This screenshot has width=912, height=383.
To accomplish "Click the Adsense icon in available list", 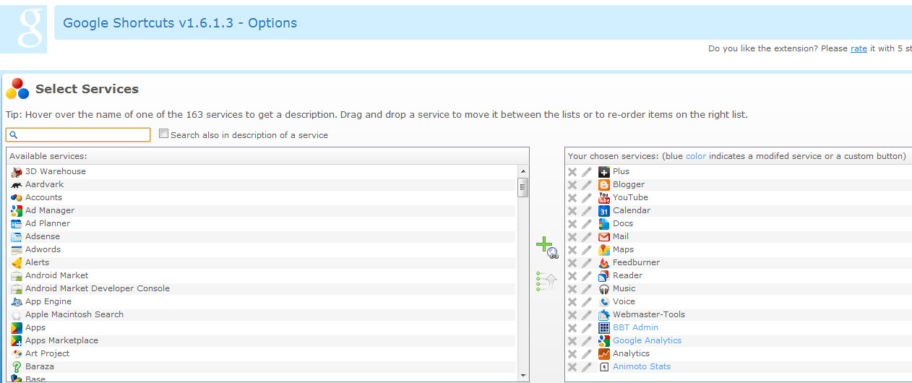I will [17, 237].
